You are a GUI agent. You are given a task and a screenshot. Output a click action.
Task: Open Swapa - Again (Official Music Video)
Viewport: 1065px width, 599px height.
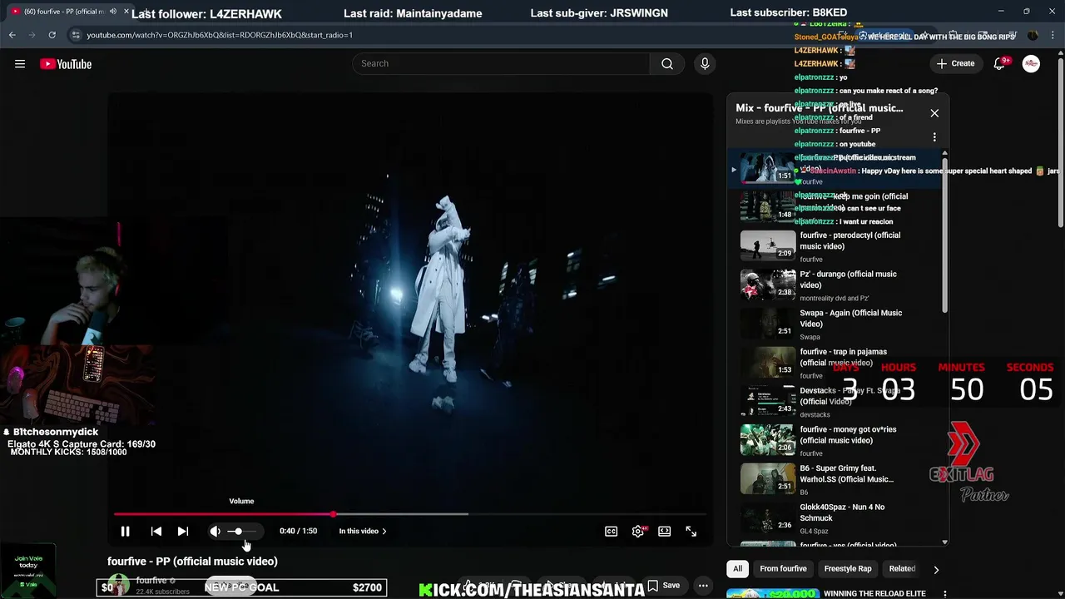850,319
